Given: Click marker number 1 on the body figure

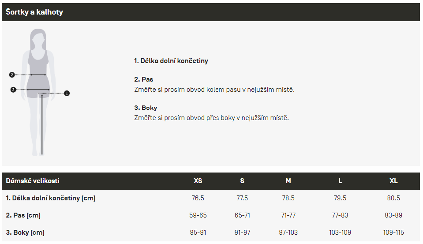Looking at the screenshot, I should click(67, 93).
